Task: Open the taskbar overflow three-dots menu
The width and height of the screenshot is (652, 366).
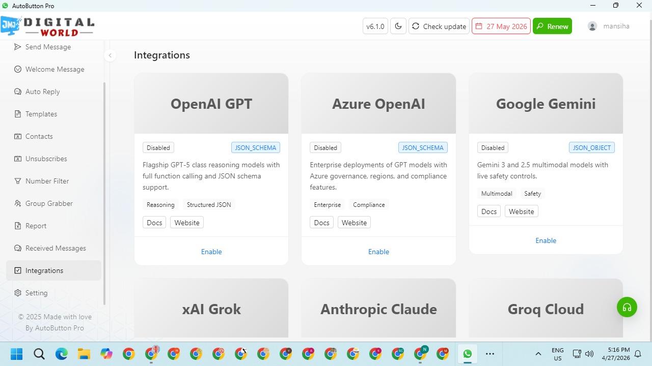Action: point(490,354)
